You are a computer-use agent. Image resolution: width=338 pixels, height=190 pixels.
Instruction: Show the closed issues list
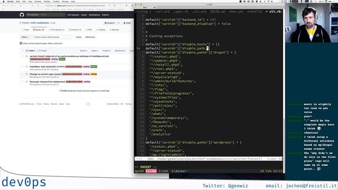pyautogui.click(x=41, y=51)
